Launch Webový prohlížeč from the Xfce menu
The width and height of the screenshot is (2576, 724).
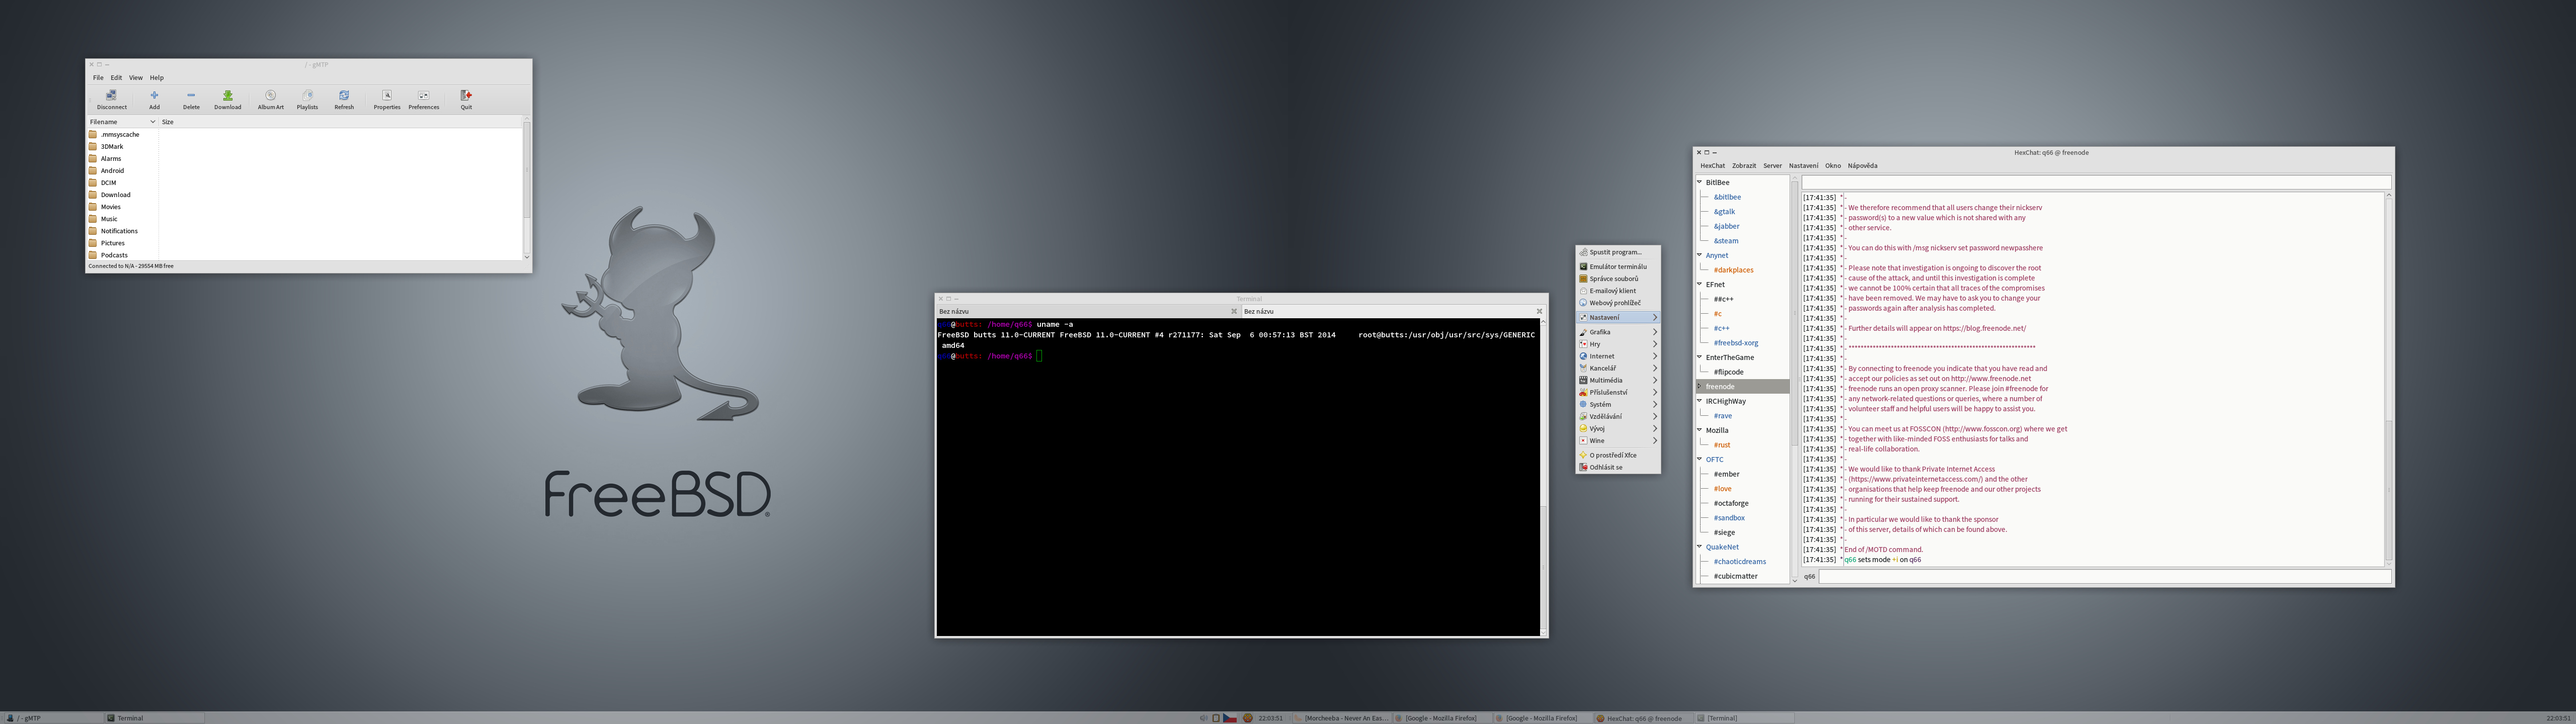pyautogui.click(x=1617, y=303)
